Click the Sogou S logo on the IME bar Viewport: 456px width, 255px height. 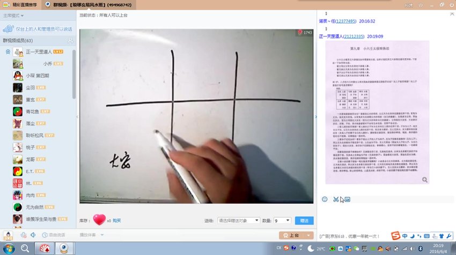[395, 236]
